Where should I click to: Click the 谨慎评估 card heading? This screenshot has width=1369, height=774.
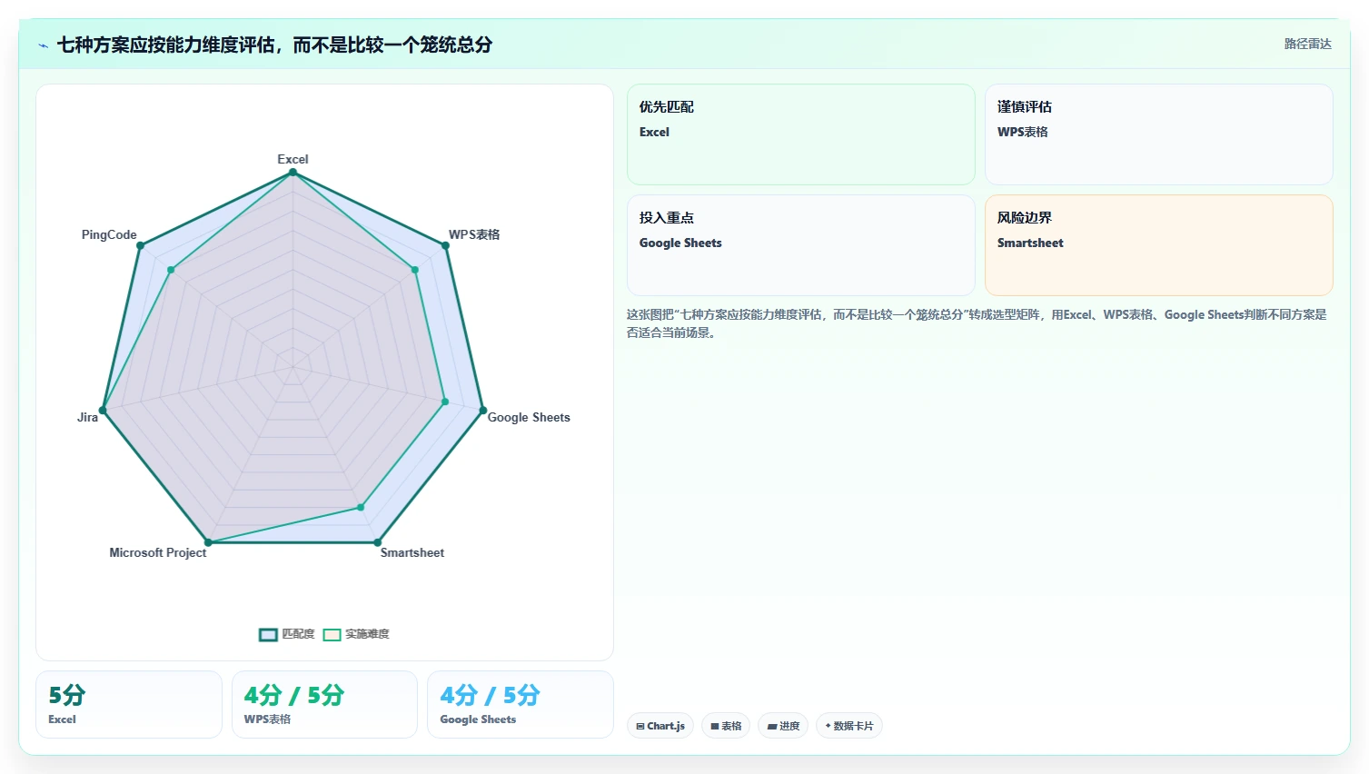click(x=1025, y=107)
